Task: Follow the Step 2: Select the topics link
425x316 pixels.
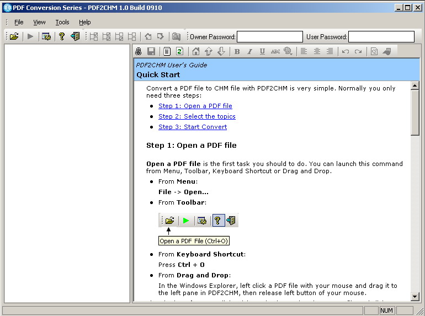Action: click(197, 116)
